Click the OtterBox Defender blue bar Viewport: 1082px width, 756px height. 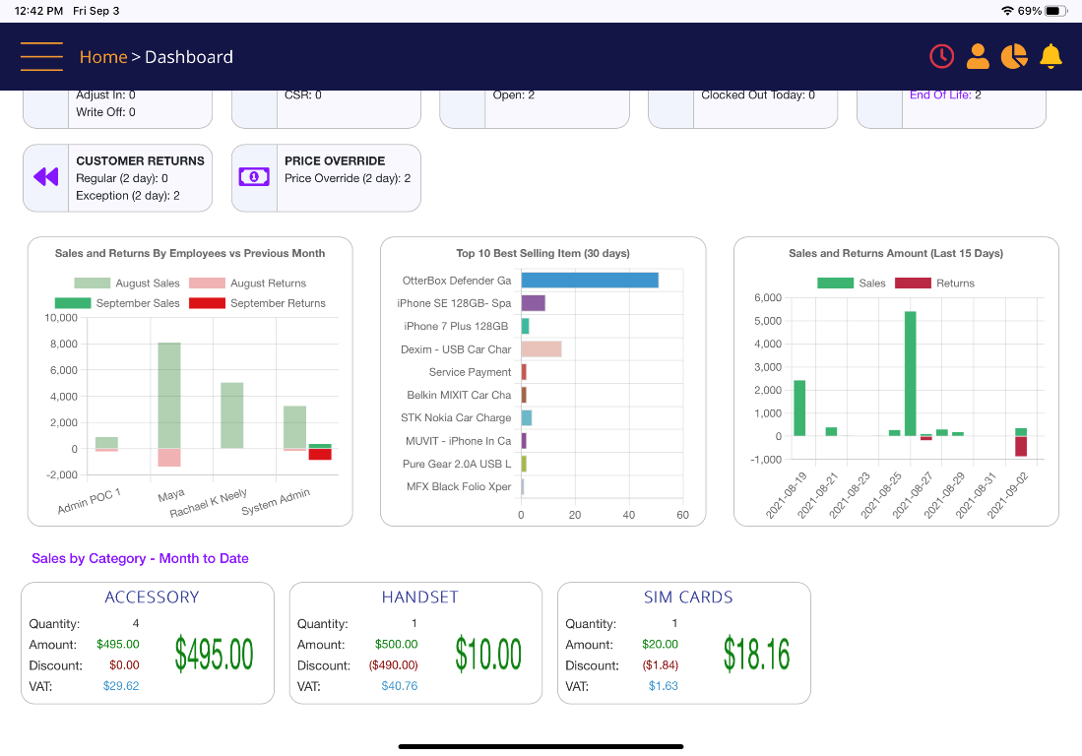(590, 280)
